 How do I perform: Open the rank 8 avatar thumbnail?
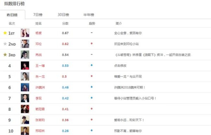coord(25,109)
